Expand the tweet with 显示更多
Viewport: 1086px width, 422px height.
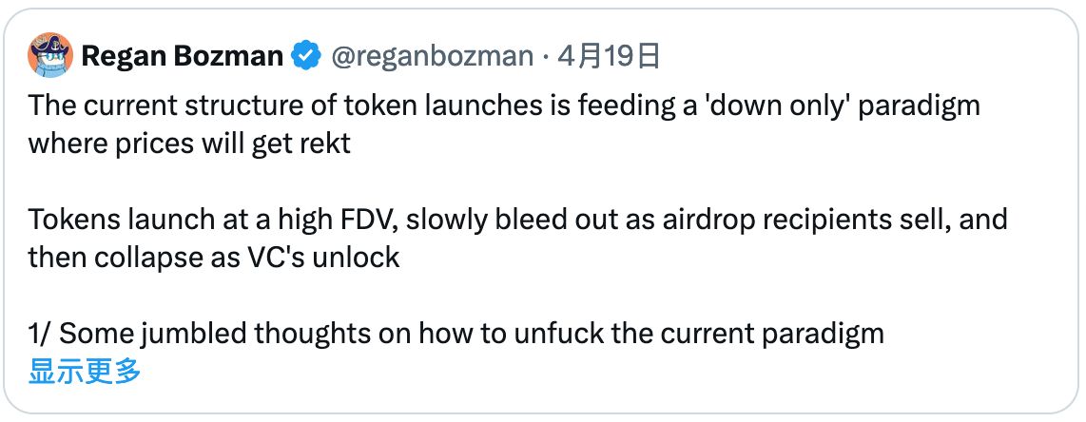pos(85,372)
